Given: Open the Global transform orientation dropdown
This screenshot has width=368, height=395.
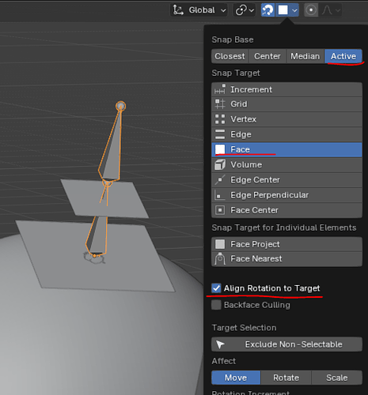Looking at the screenshot, I should pos(199,10).
